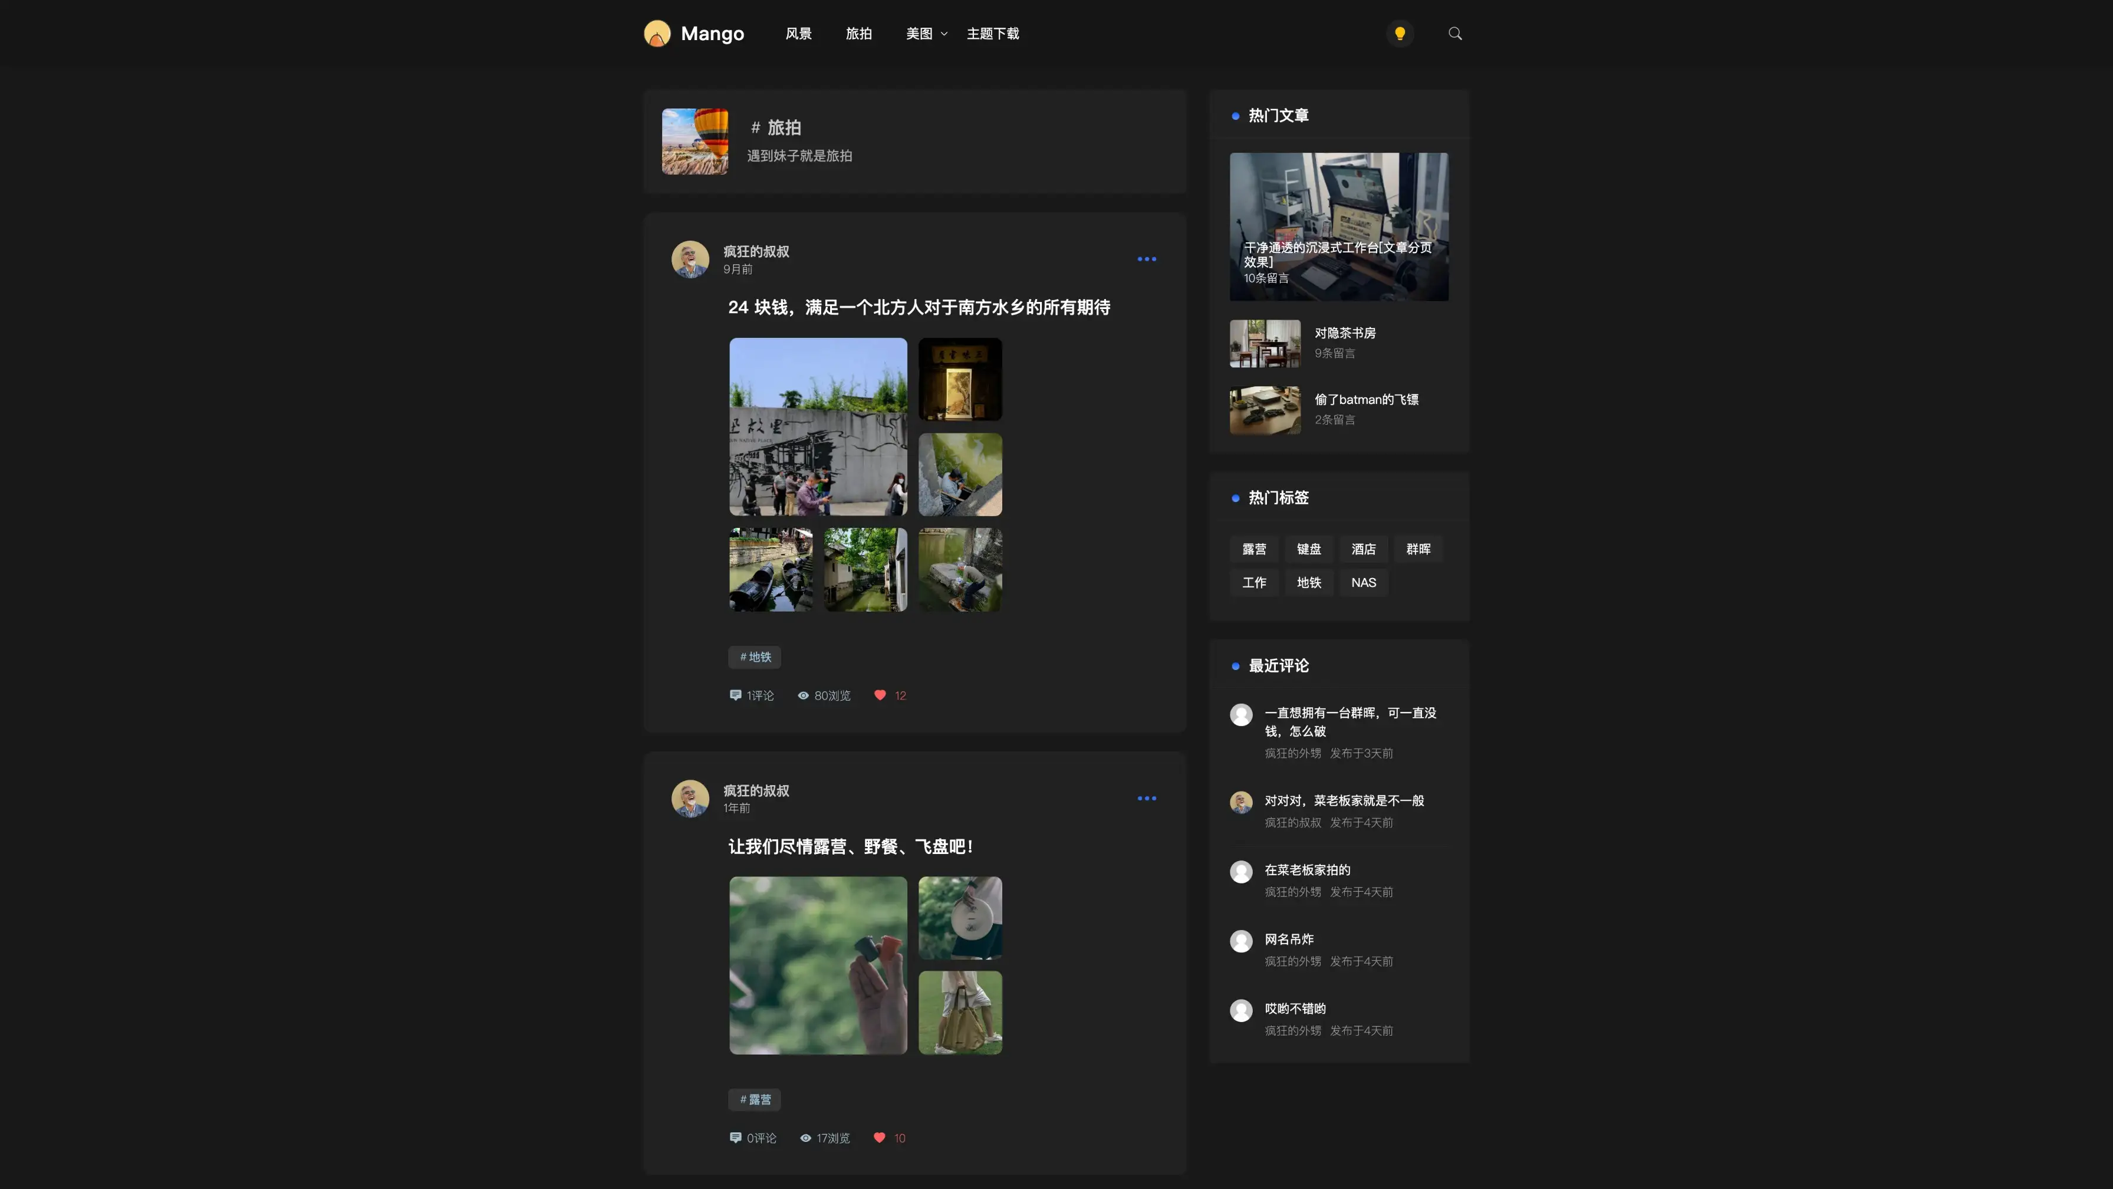
Task: Open the search icon
Action: (1454, 33)
